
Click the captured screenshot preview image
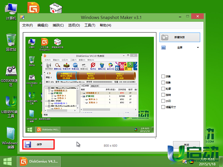pos(90,85)
